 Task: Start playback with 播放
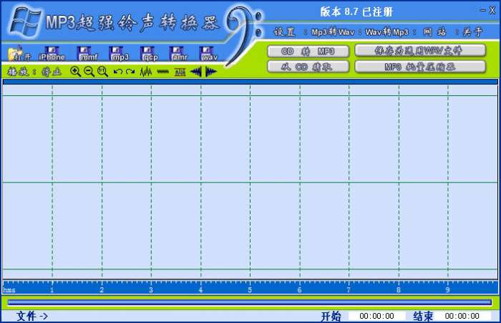point(18,72)
